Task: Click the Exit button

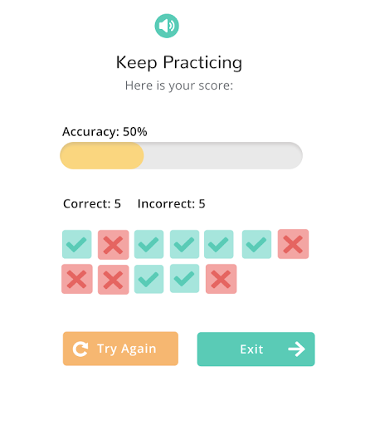Action: [x=256, y=349]
